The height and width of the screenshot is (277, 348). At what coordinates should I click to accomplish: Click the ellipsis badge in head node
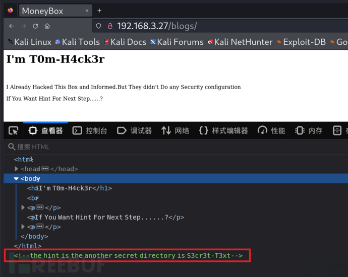[45, 169]
